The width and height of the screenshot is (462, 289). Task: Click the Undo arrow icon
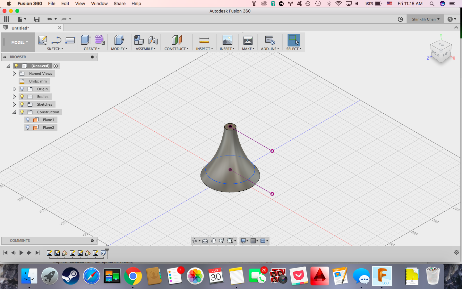[50, 19]
